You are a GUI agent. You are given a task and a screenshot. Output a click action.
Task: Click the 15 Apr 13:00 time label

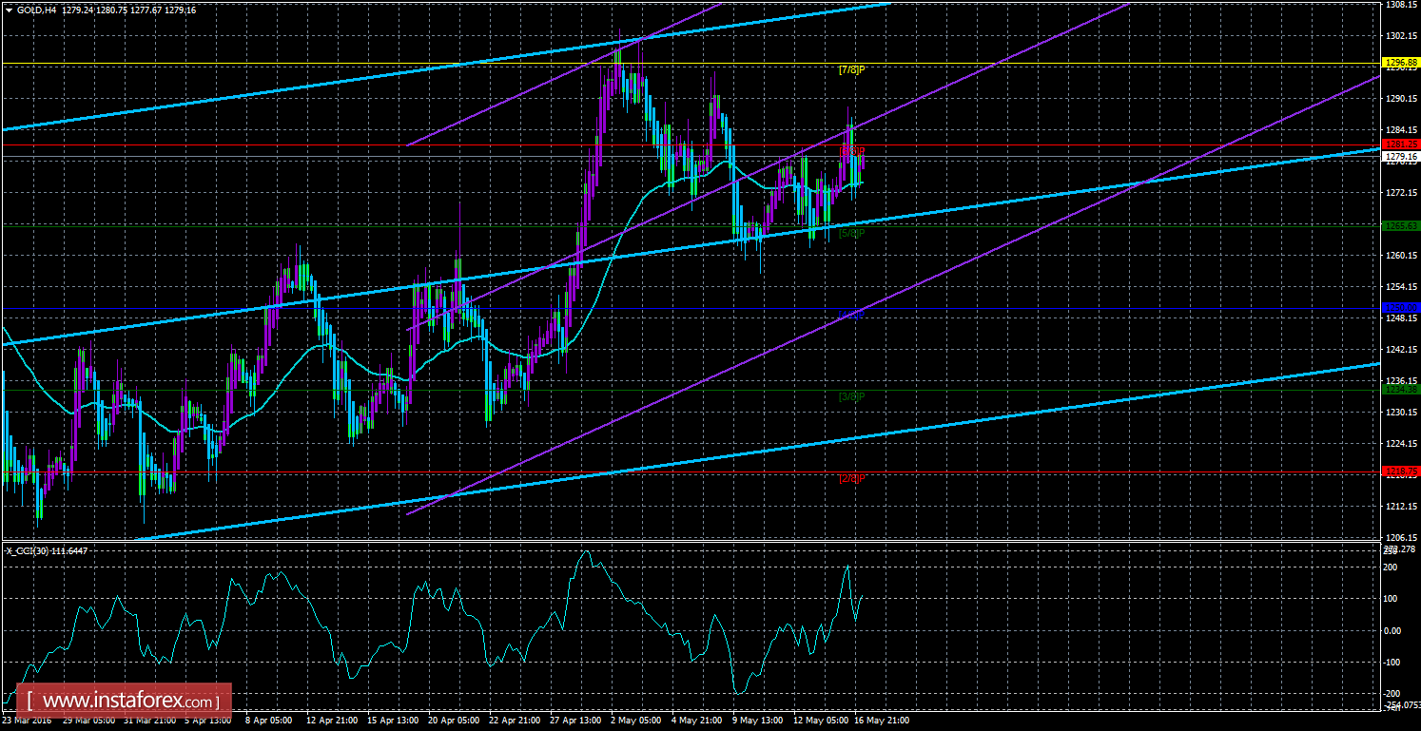click(394, 721)
